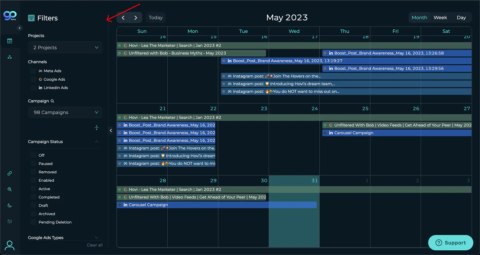This screenshot has height=255, width=480.
Task: Click the Filters heading icon
Action: tap(31, 18)
